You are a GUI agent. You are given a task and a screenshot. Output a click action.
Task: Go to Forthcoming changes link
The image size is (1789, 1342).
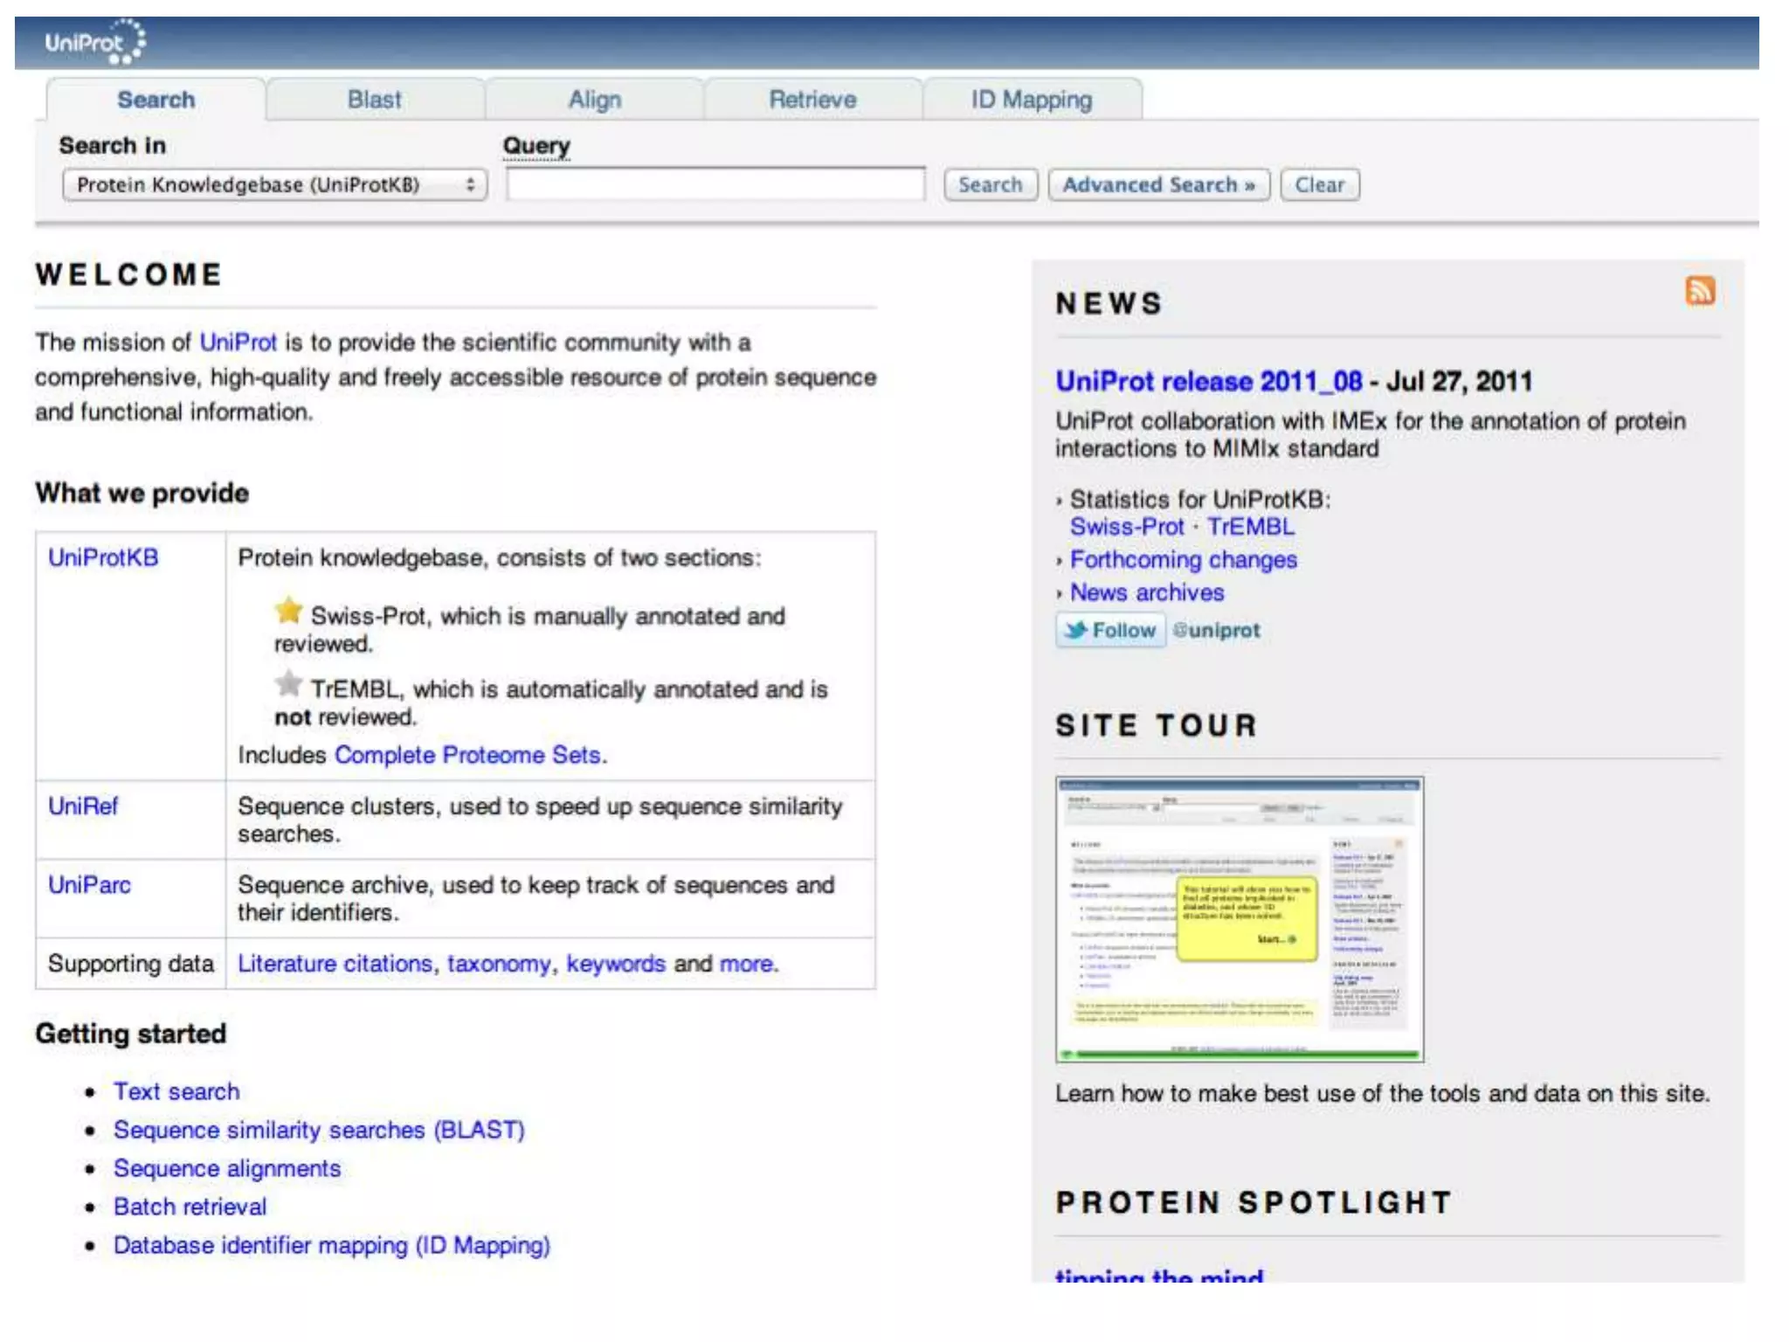[1183, 559]
